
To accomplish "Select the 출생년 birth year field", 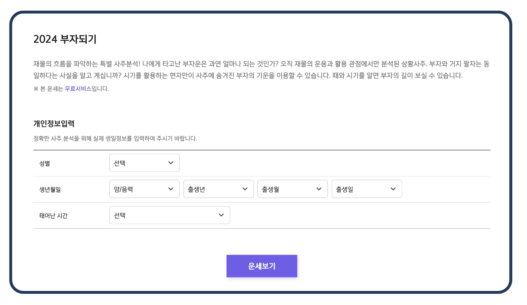I will pyautogui.click(x=218, y=189).
